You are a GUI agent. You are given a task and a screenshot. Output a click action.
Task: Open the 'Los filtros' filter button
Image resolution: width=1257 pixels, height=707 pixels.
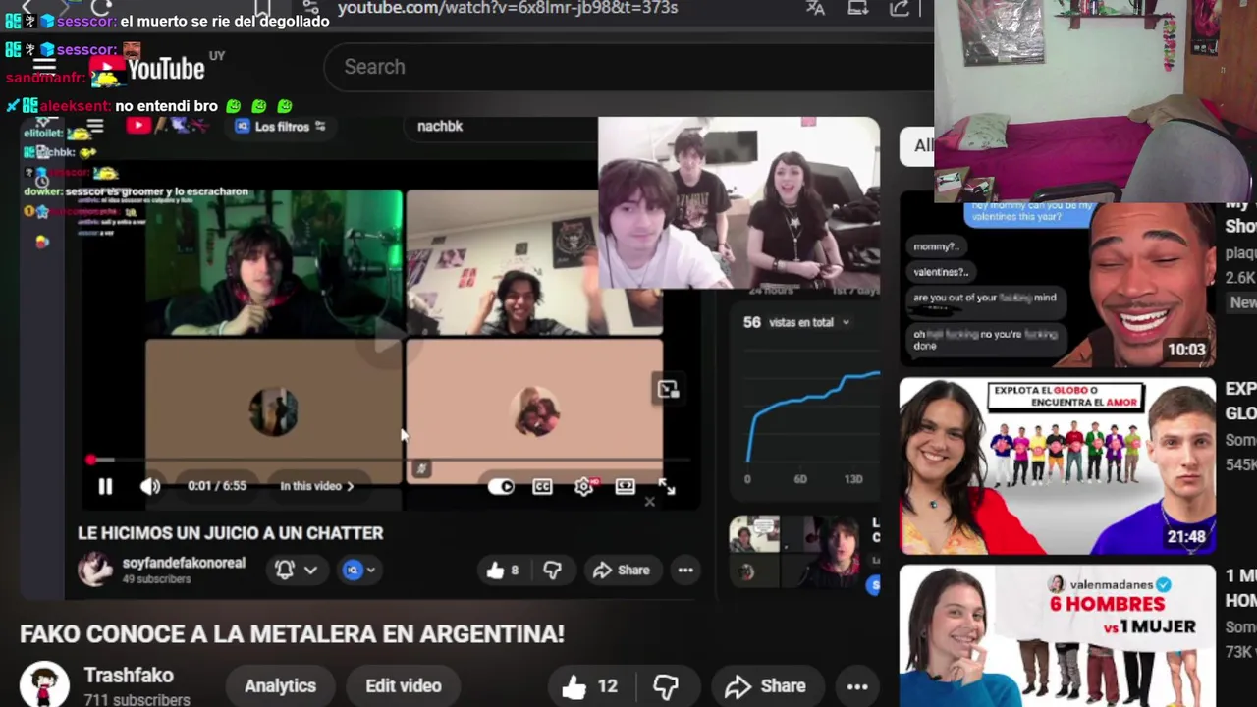[281, 126]
